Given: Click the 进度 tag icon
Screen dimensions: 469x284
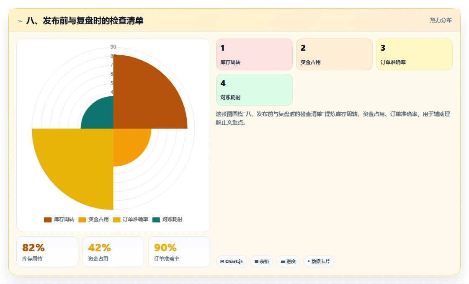Looking at the screenshot, I should (283, 261).
